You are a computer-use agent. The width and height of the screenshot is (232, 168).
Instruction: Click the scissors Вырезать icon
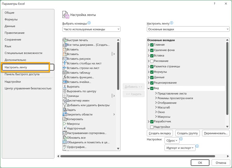pos(65,87)
